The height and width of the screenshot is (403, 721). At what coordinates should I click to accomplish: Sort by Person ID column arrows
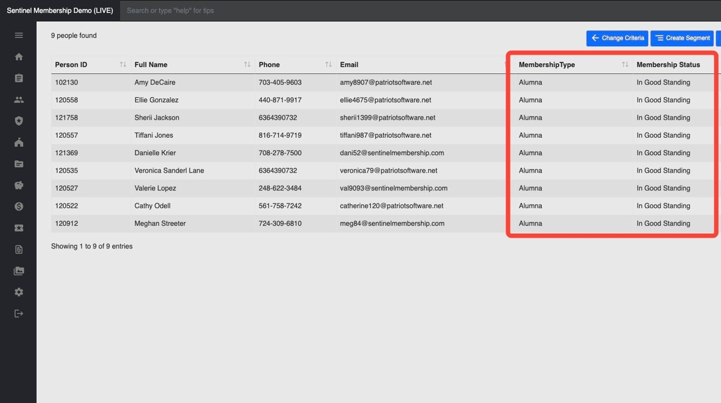pos(123,64)
